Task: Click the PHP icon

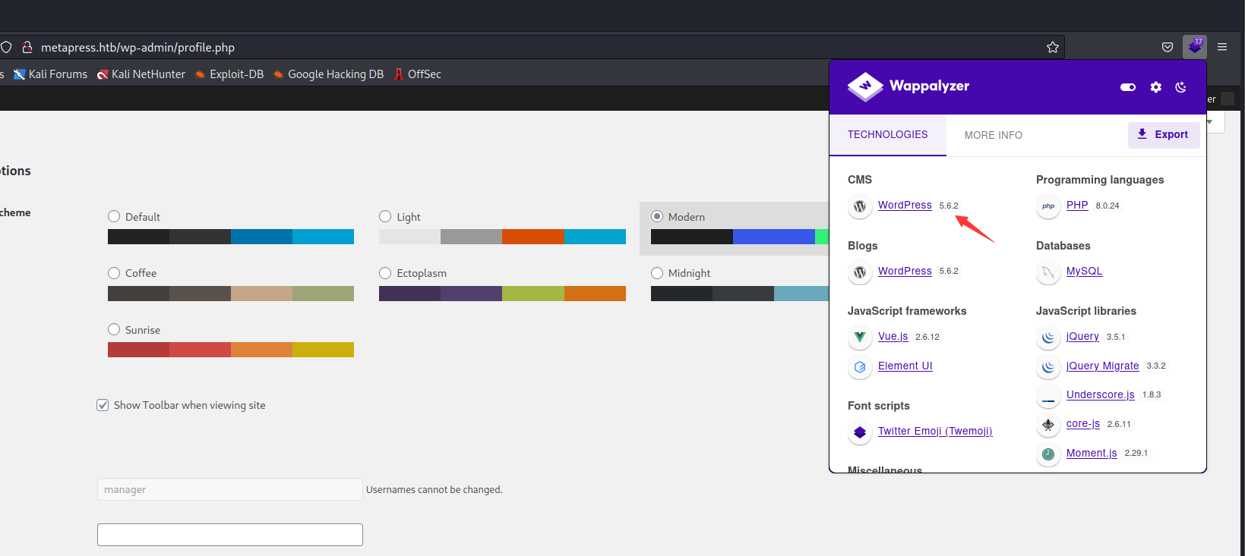Action: 1048,206
